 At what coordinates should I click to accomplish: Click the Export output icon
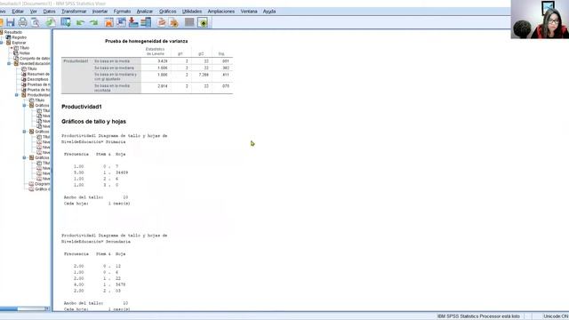(x=51, y=22)
